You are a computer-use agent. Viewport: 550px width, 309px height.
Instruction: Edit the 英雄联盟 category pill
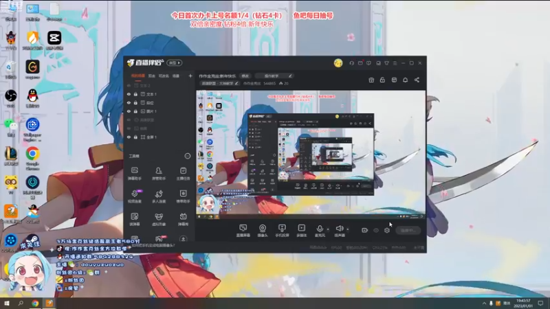coord(220,83)
